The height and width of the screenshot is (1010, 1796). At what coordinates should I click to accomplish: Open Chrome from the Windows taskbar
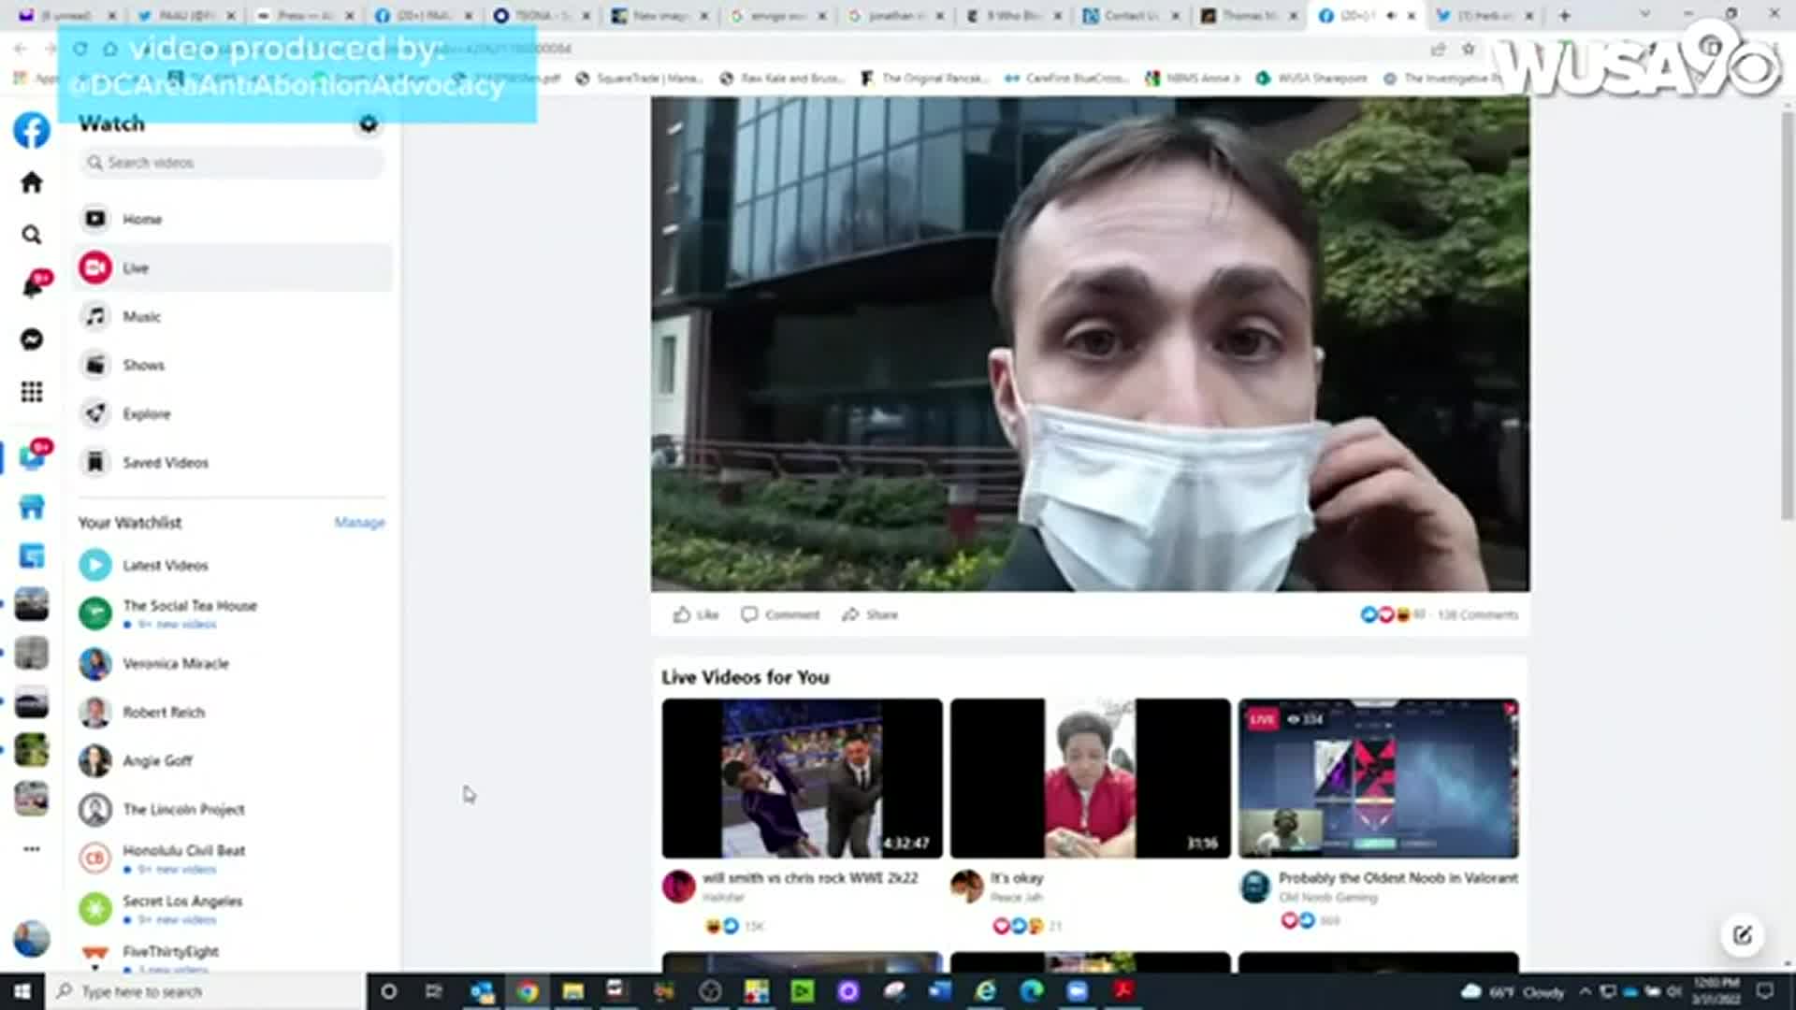point(528,991)
